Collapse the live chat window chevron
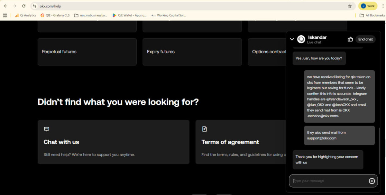The width and height of the screenshot is (386, 195). tap(292, 39)
